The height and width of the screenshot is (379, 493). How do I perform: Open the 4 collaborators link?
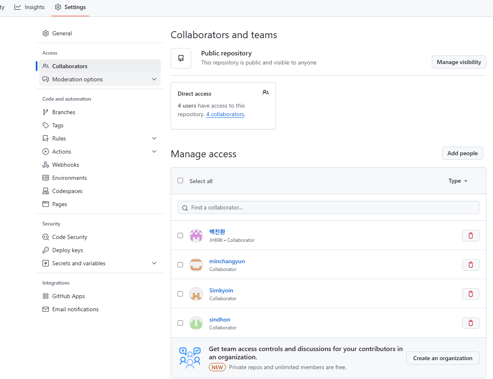(225, 114)
